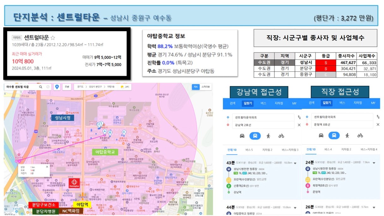Choose bicycle mode in 직장 접근성 panel
384x216 pixels.
(x=360, y=135)
